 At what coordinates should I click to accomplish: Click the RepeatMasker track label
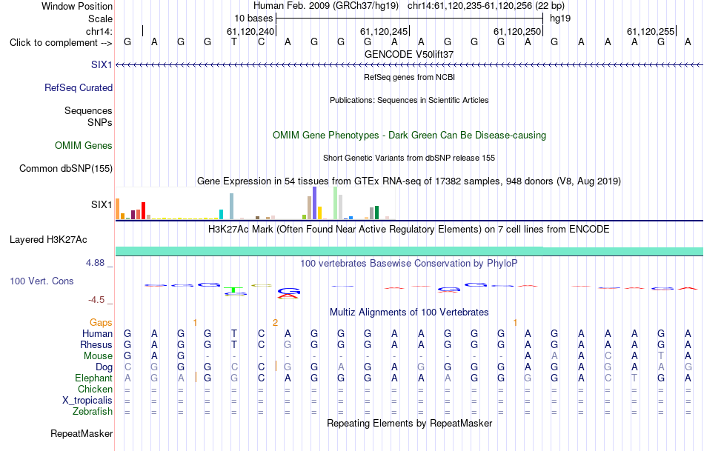click(82, 433)
